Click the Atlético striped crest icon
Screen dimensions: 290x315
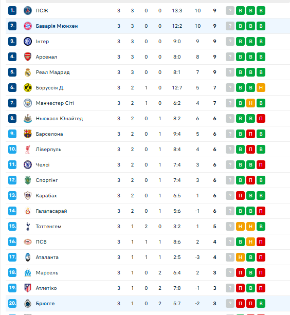[x=28, y=288]
